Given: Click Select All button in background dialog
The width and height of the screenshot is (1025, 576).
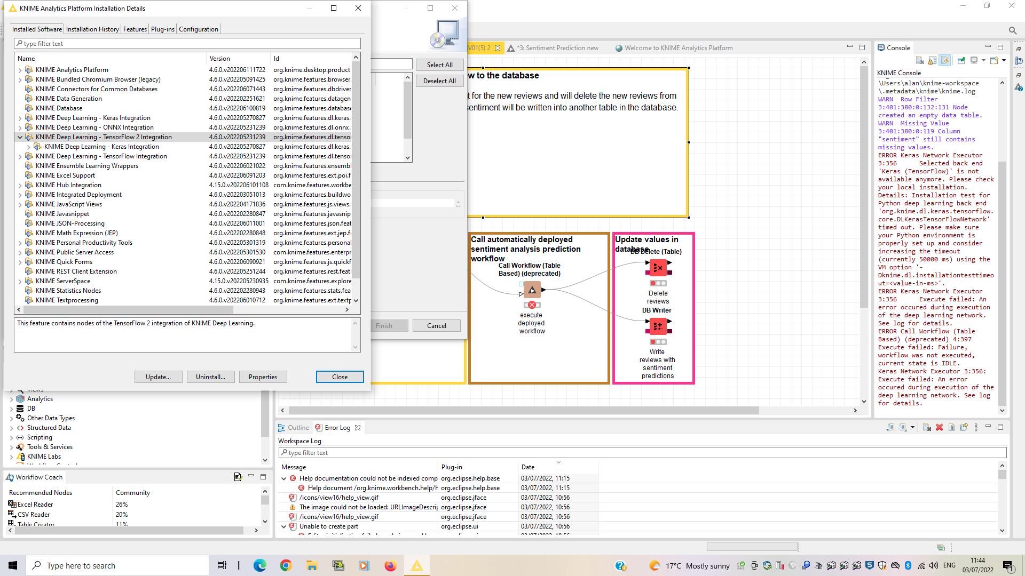Looking at the screenshot, I should (x=440, y=65).
